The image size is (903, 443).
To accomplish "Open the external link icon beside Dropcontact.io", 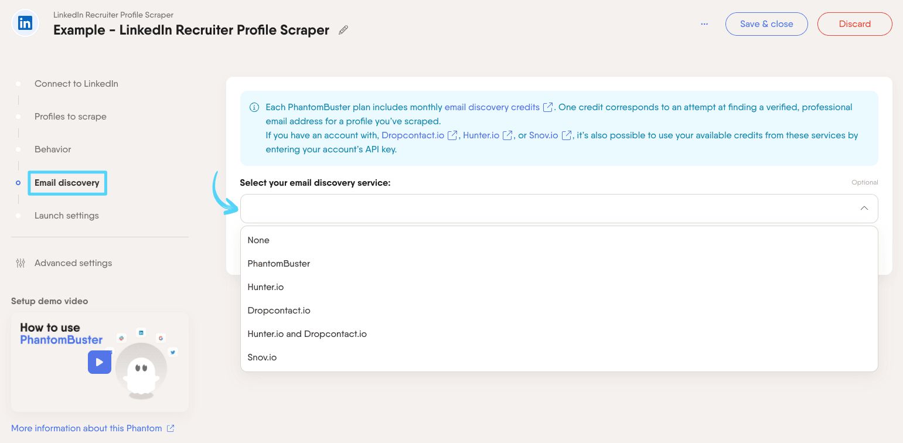I will [x=452, y=135].
